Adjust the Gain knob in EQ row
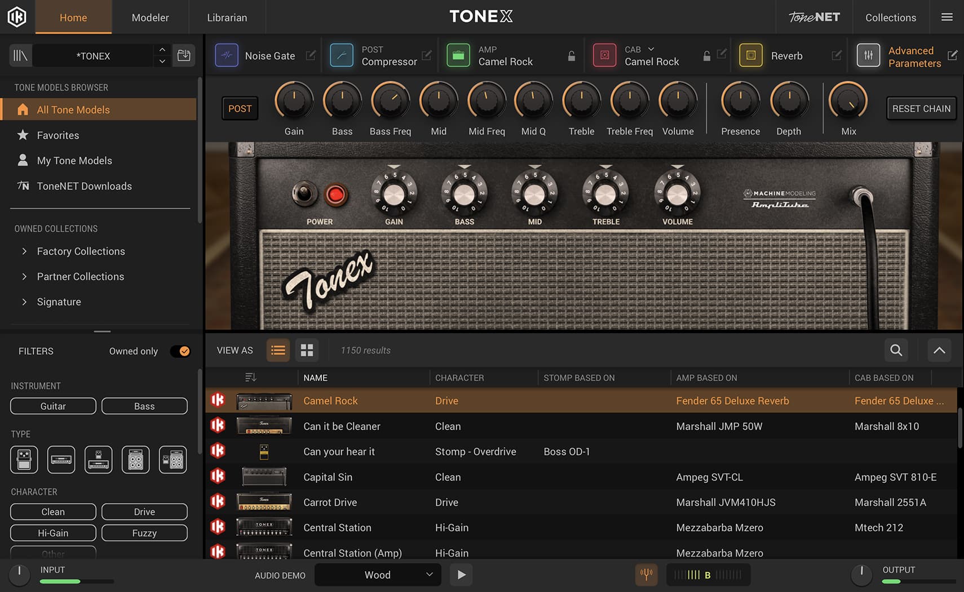 tap(294, 102)
